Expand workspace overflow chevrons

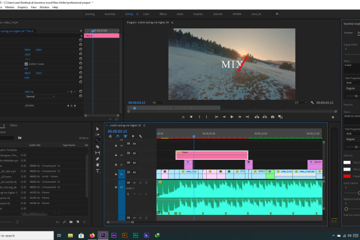[277, 14]
